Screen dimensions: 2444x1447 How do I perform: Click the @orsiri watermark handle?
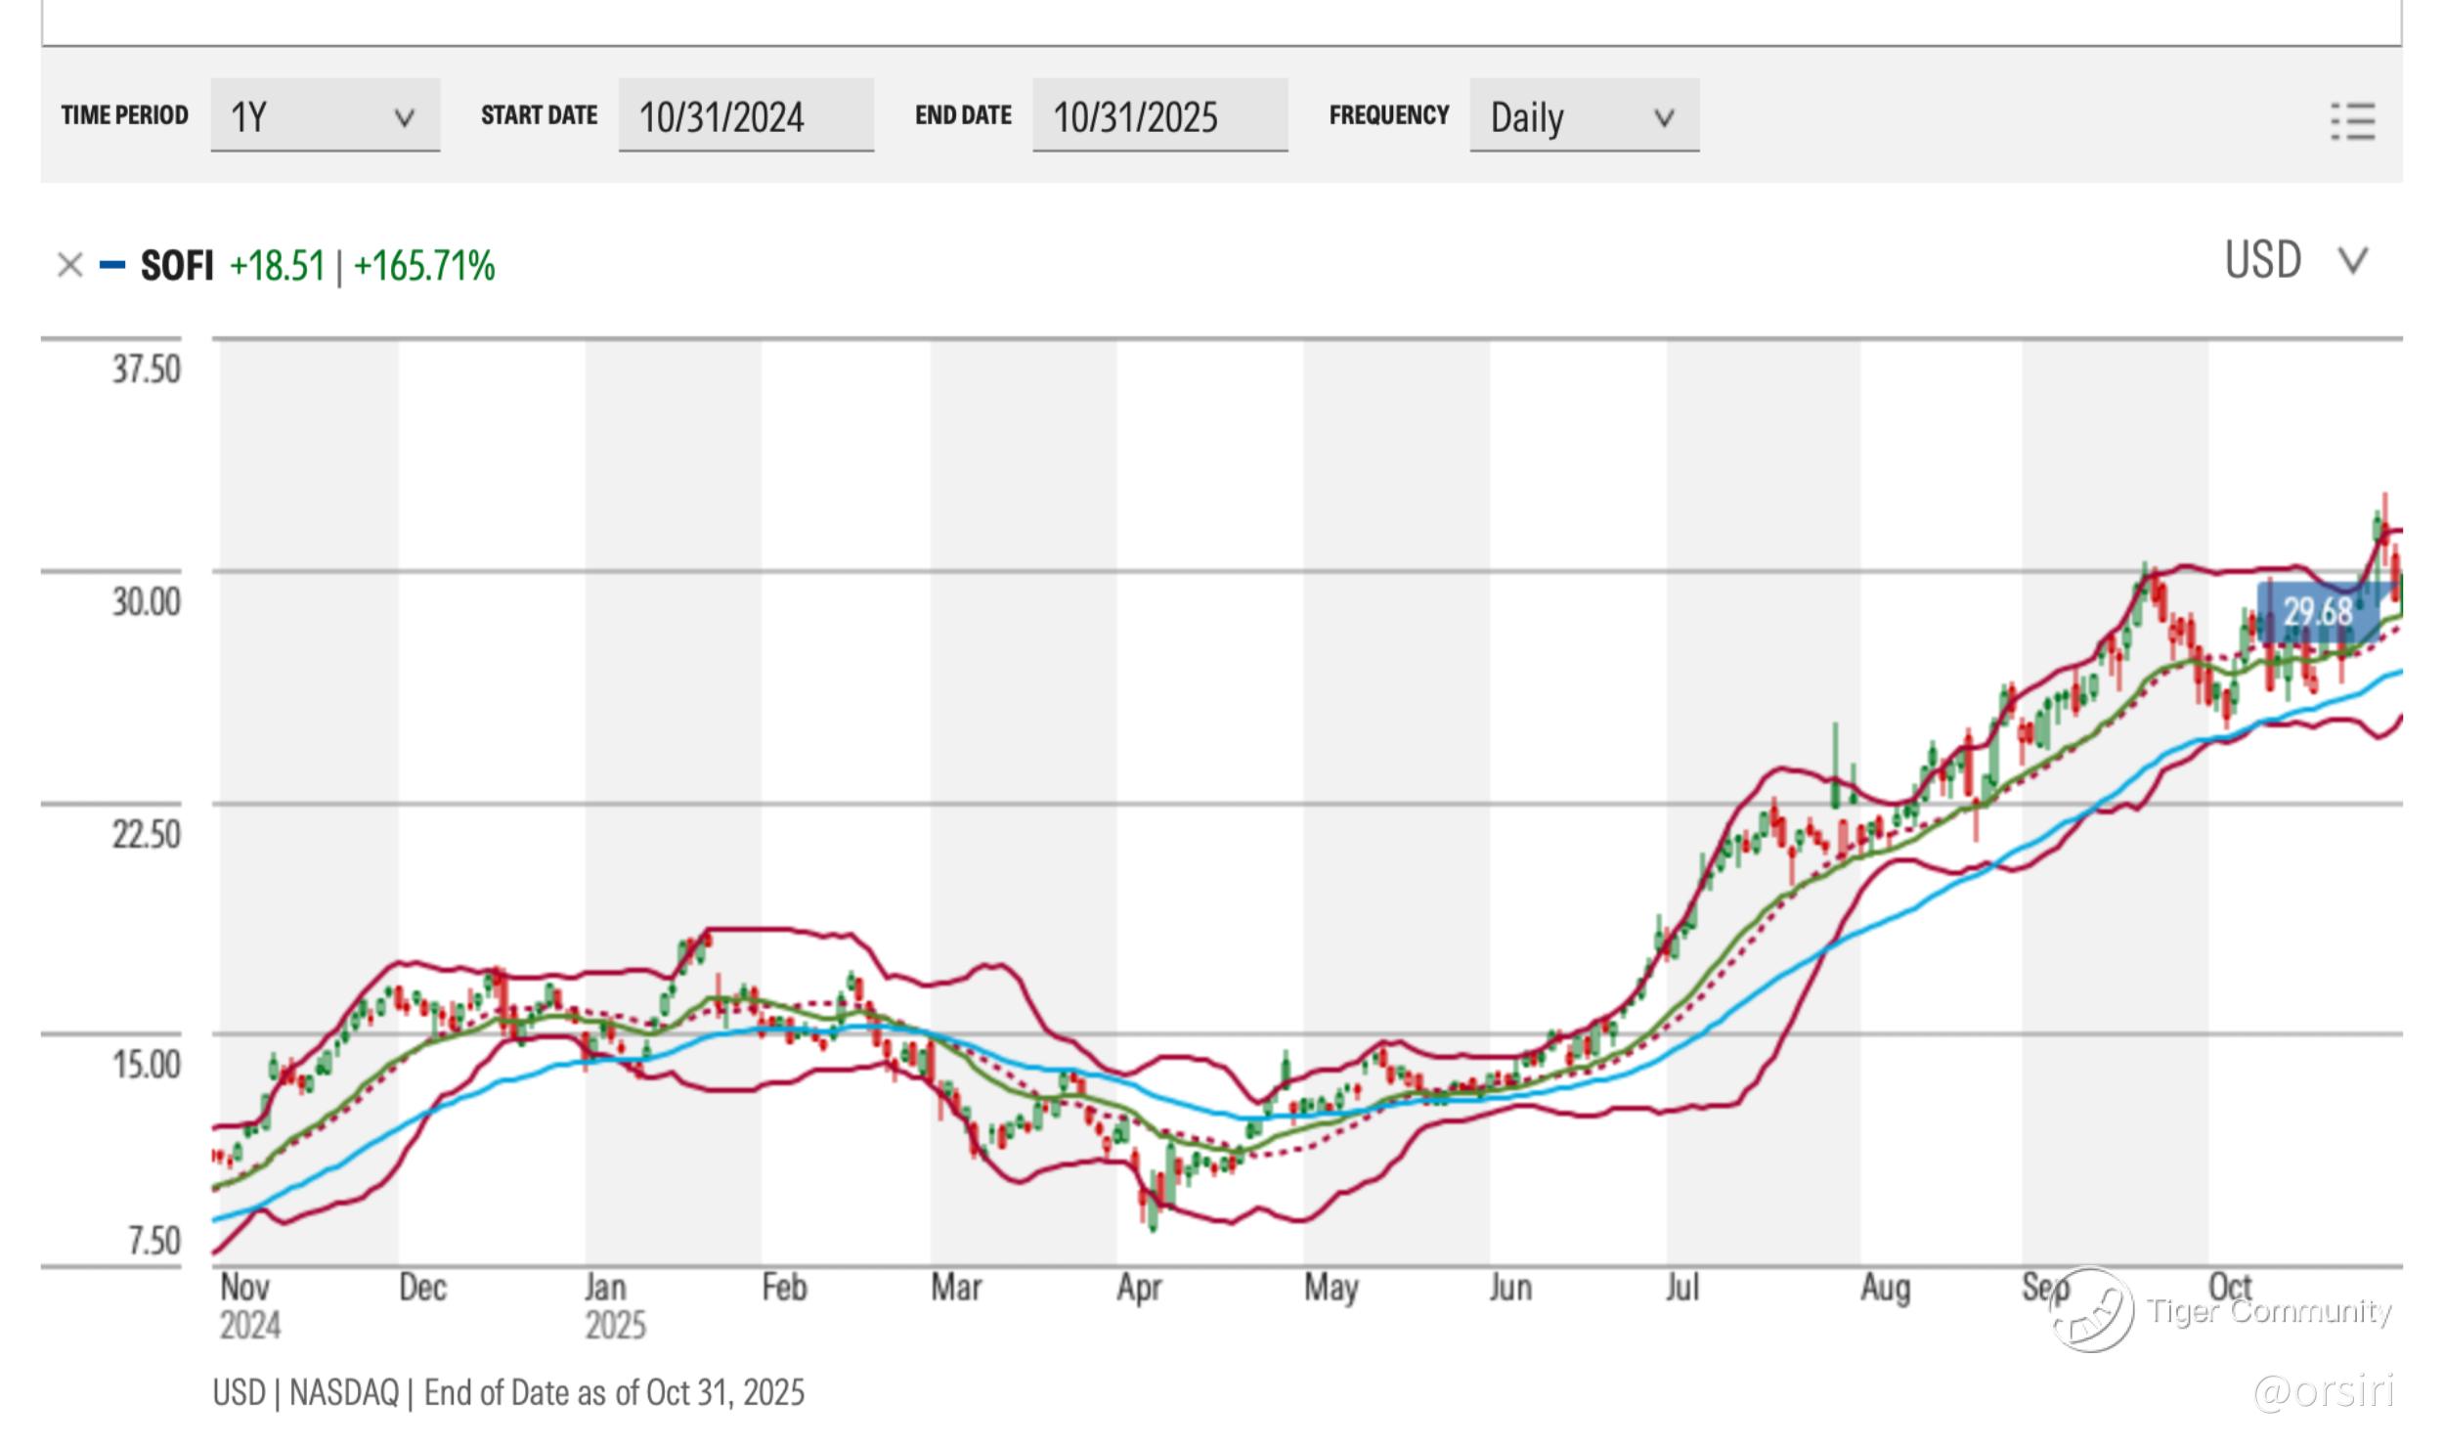(2324, 1391)
